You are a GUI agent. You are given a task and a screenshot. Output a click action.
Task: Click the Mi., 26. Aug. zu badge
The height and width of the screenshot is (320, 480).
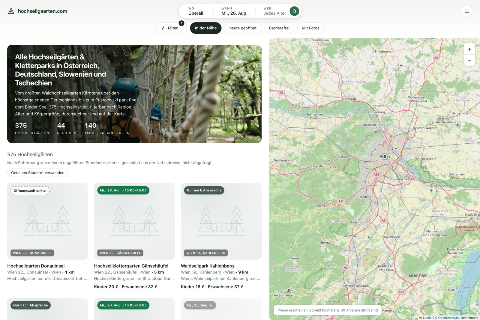point(200,305)
